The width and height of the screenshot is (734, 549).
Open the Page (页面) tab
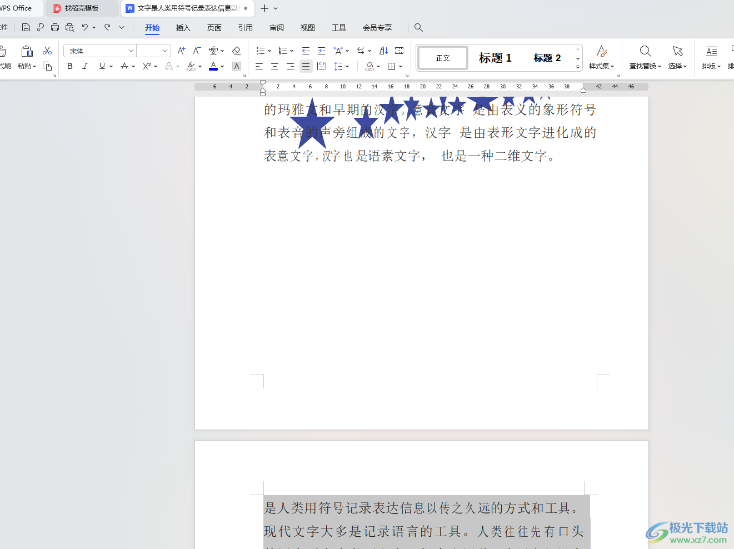[x=214, y=28]
